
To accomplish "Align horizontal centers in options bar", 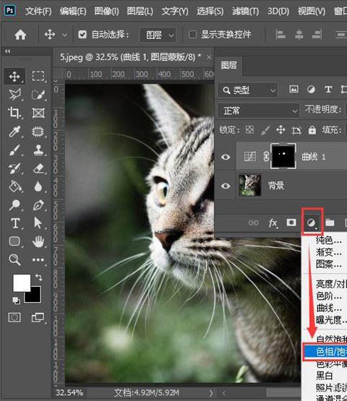I will [x=299, y=35].
